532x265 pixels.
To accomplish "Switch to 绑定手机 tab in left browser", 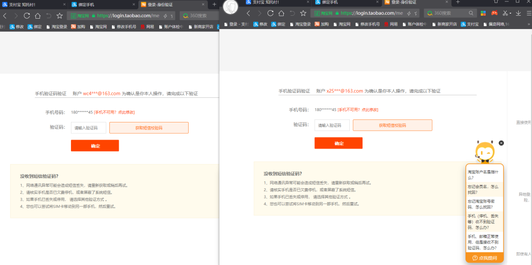I will (104, 4).
